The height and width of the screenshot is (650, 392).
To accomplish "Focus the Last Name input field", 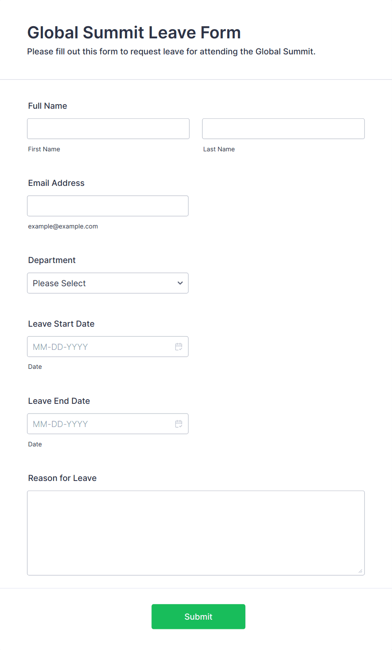I will pyautogui.click(x=283, y=129).
